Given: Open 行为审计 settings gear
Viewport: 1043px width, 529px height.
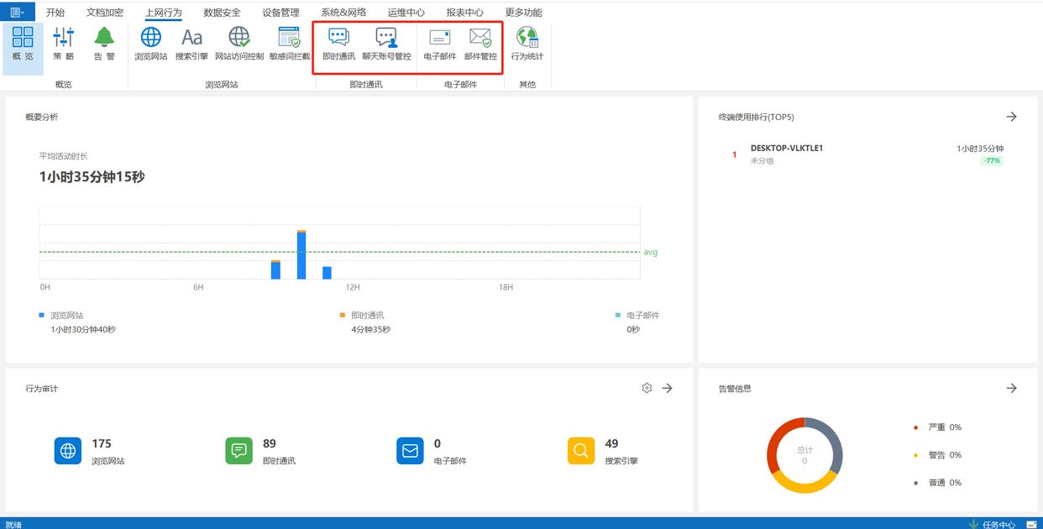Looking at the screenshot, I should pyautogui.click(x=647, y=388).
